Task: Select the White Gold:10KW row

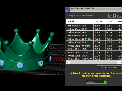Action: (x=94, y=52)
